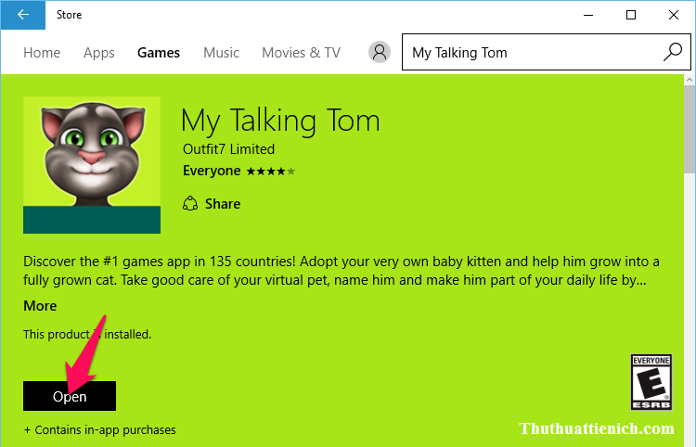
Task: Click the Share icon
Action: click(x=190, y=203)
